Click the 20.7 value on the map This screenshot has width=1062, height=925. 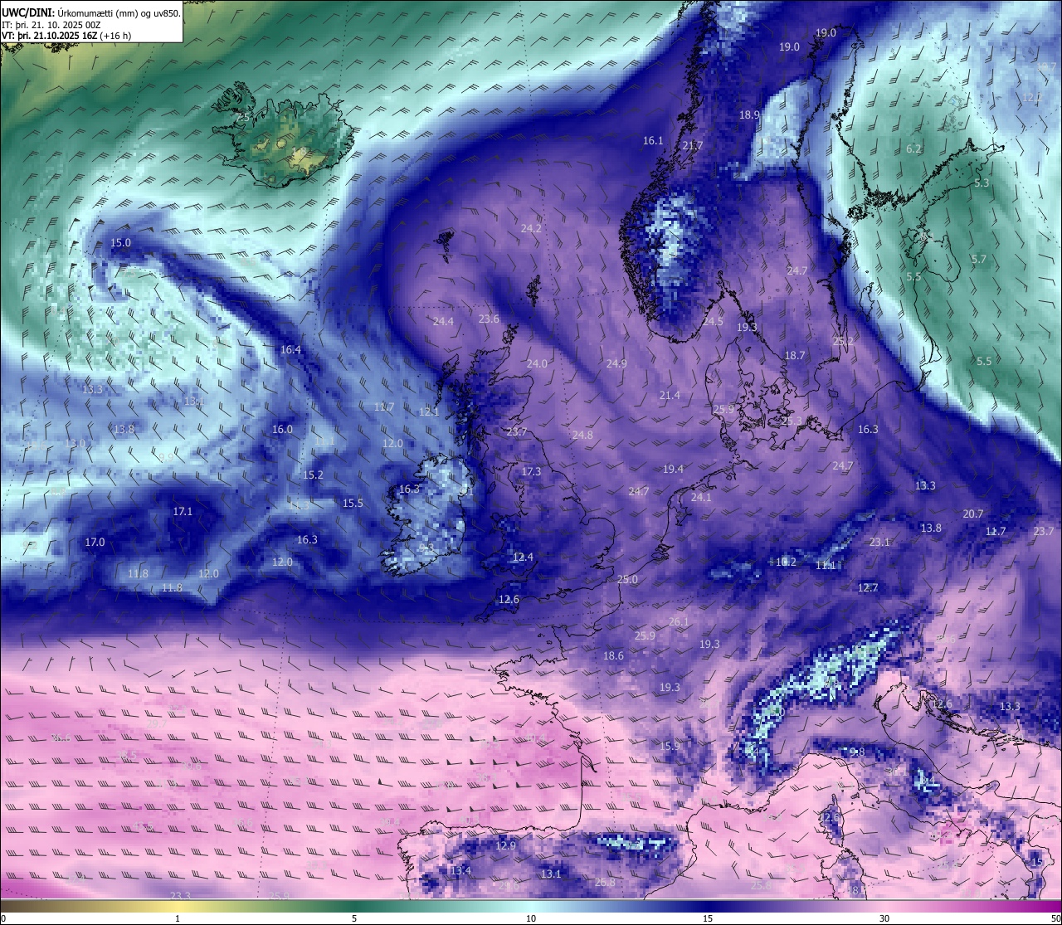[x=973, y=514]
